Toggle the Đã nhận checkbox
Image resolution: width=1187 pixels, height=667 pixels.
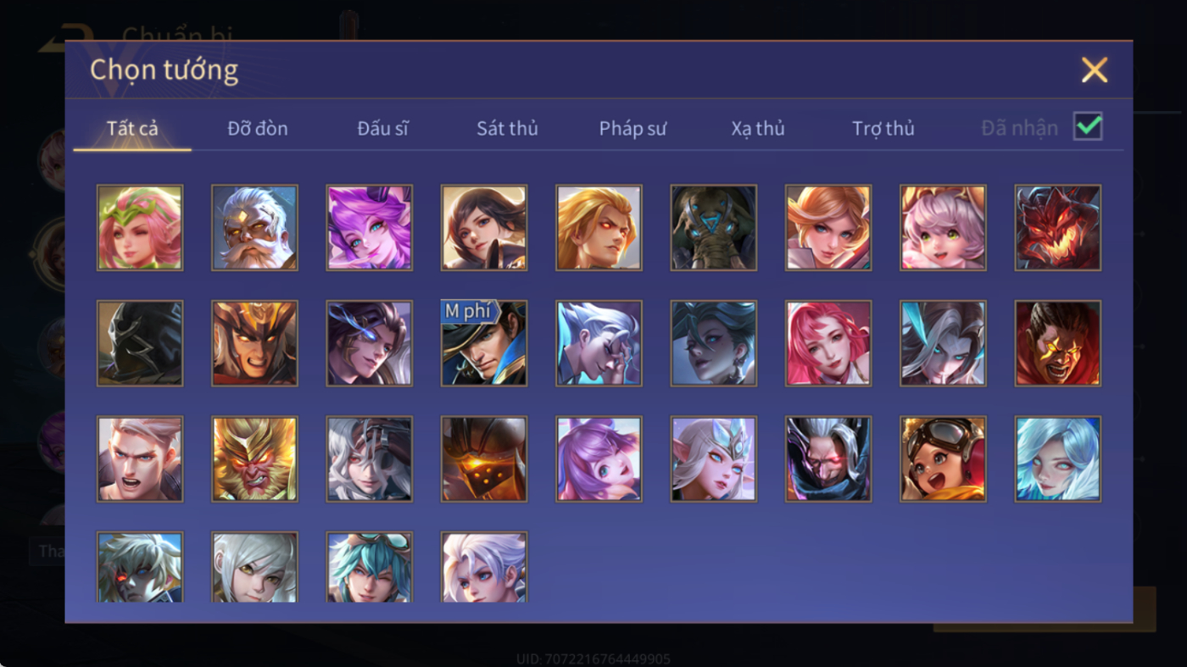1088,126
